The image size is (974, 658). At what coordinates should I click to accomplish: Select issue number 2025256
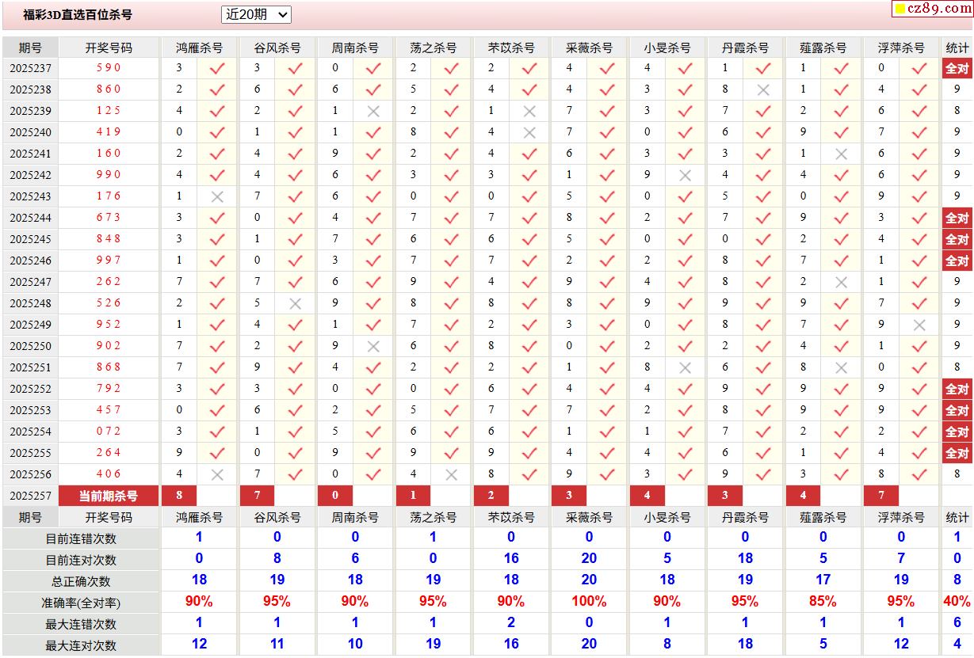[30, 474]
